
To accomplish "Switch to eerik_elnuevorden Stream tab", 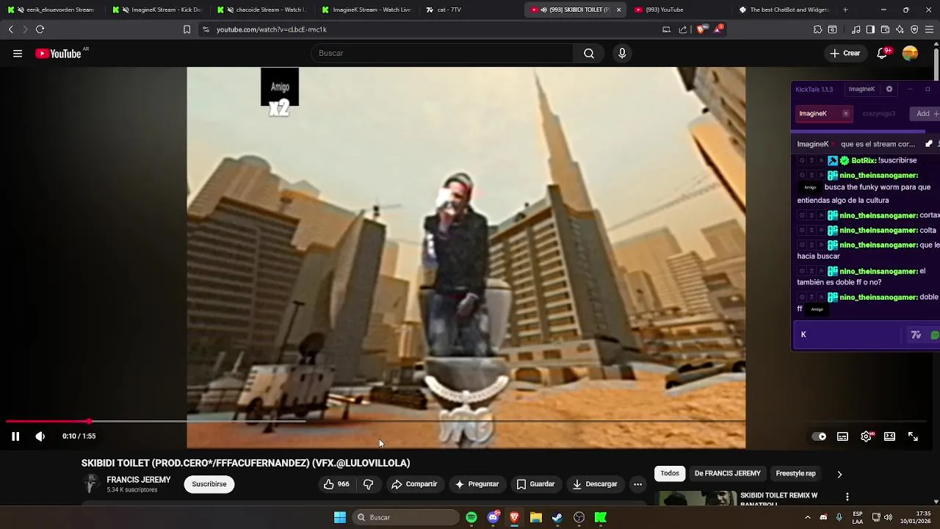I will click(x=51, y=10).
